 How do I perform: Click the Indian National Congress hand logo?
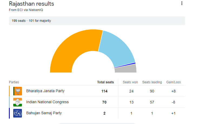coord(18,102)
